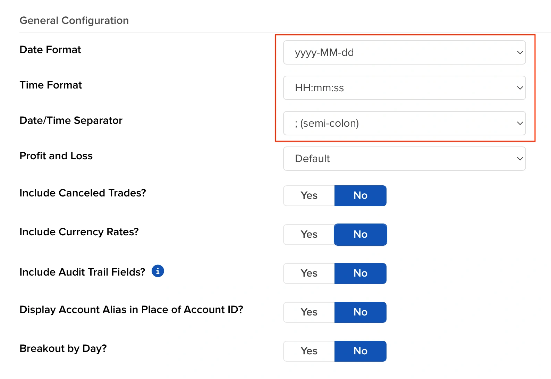Enable Include Currency Rates with Yes

pyautogui.click(x=309, y=235)
